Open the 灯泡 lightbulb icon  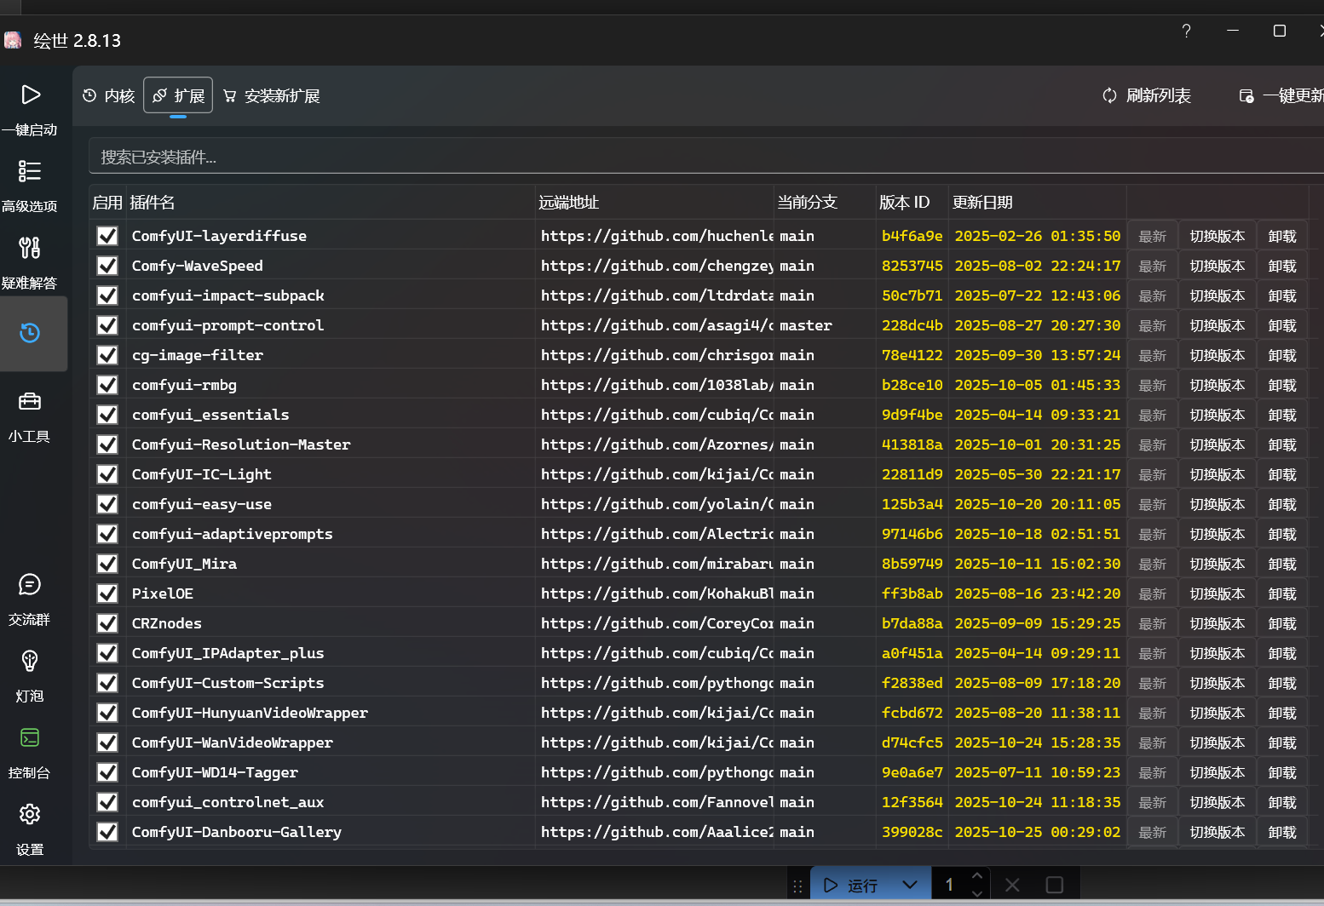pyautogui.click(x=30, y=661)
